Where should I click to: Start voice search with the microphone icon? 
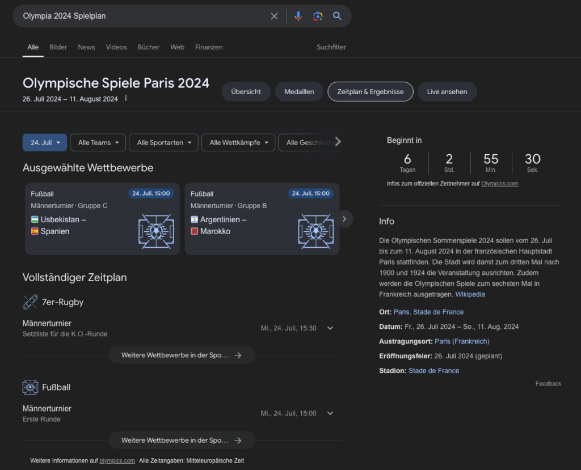298,16
